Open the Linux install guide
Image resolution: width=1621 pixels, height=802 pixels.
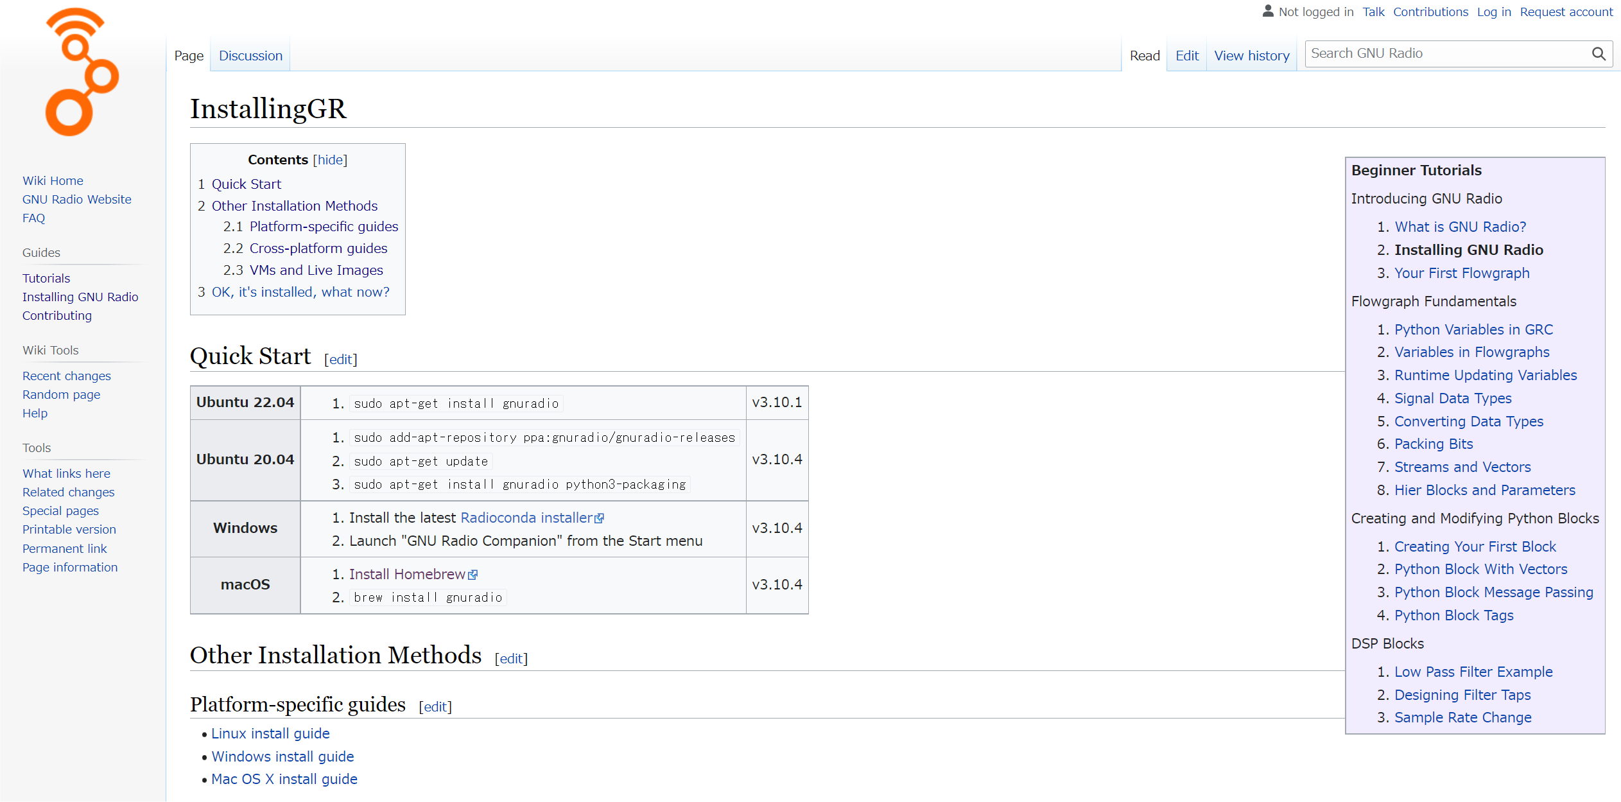pos(270,733)
